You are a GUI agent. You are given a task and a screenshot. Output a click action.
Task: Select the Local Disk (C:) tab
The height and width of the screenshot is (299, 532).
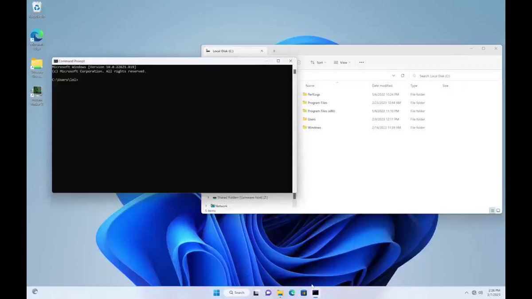[235, 51]
